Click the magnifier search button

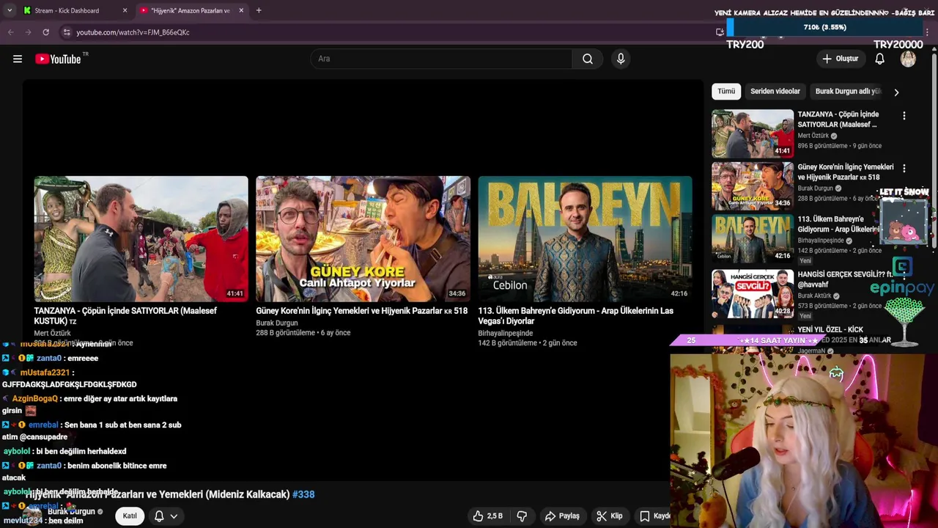pyautogui.click(x=588, y=59)
